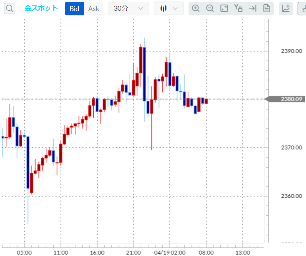
Task: Jump to the latest candle
Action: 253,8
